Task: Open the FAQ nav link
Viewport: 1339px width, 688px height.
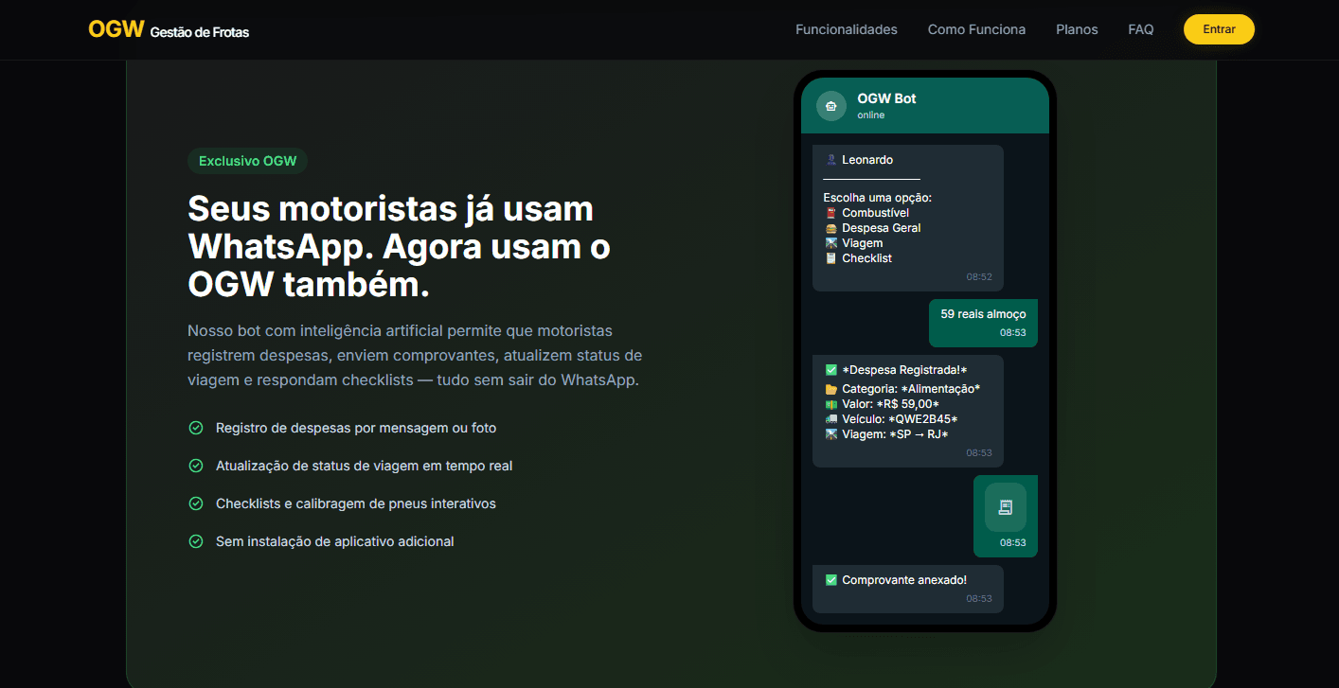Action: [x=1141, y=29]
